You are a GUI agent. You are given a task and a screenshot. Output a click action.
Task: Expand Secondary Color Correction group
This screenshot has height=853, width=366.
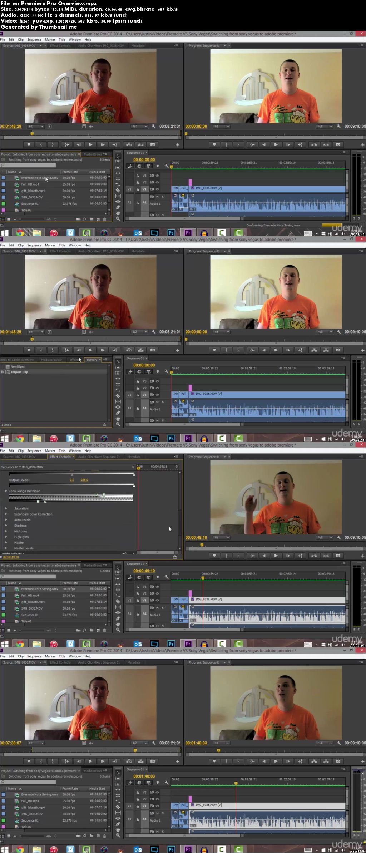tap(6, 514)
